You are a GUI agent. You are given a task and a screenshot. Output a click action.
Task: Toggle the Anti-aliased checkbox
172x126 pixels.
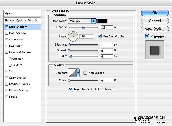[x=85, y=73]
